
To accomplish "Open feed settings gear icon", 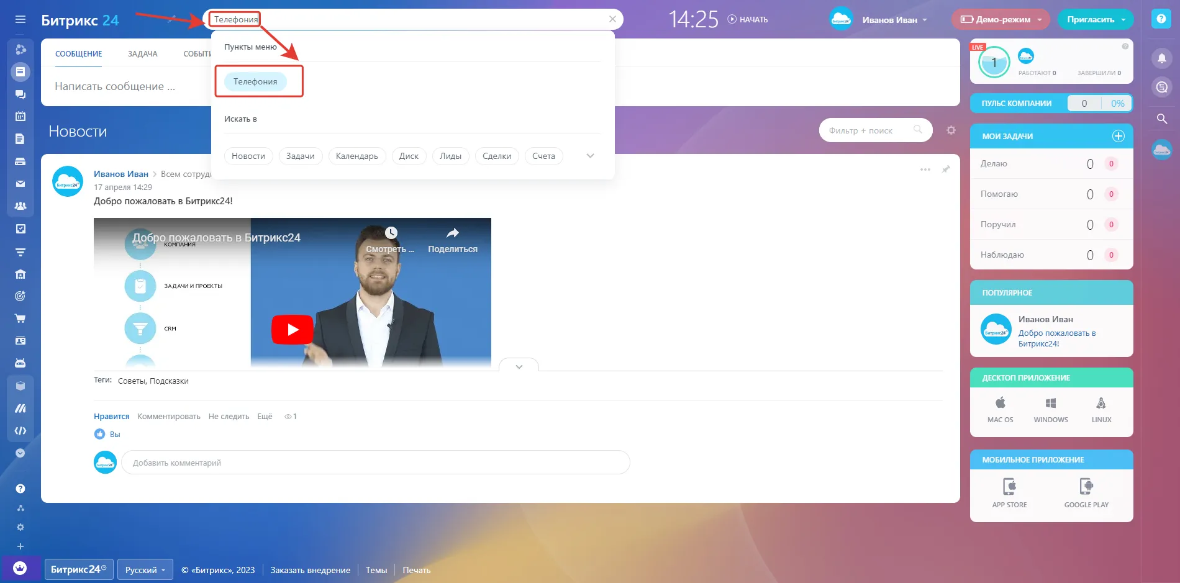I will [951, 130].
